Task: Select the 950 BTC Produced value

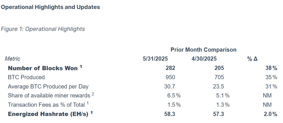Action: 170,77
